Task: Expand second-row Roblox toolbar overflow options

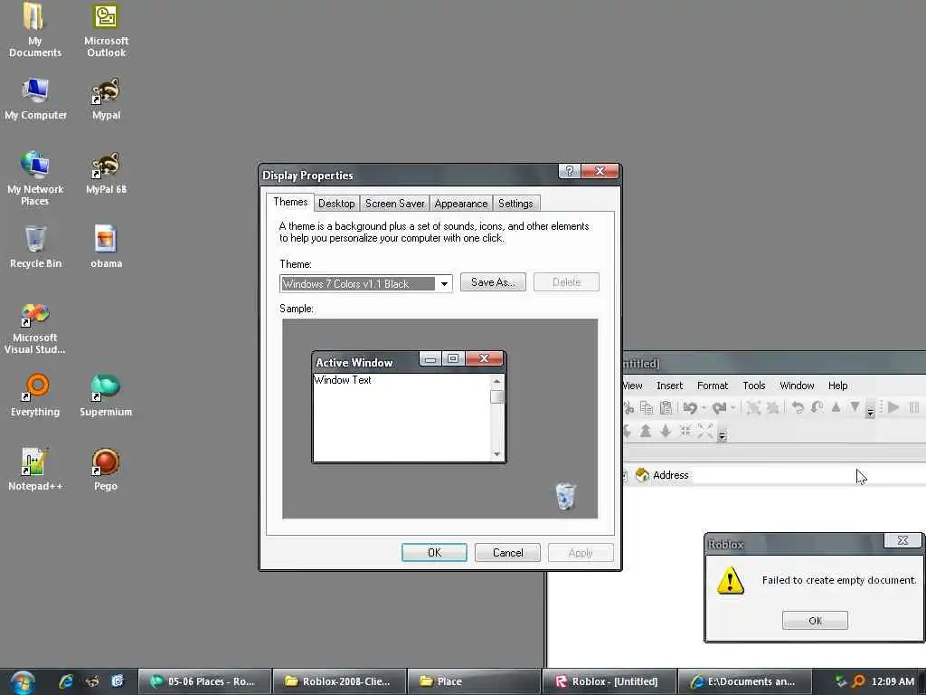Action: [722, 433]
